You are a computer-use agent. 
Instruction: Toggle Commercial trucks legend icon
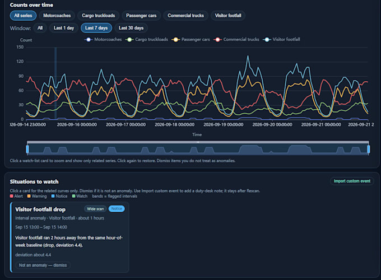217,40
